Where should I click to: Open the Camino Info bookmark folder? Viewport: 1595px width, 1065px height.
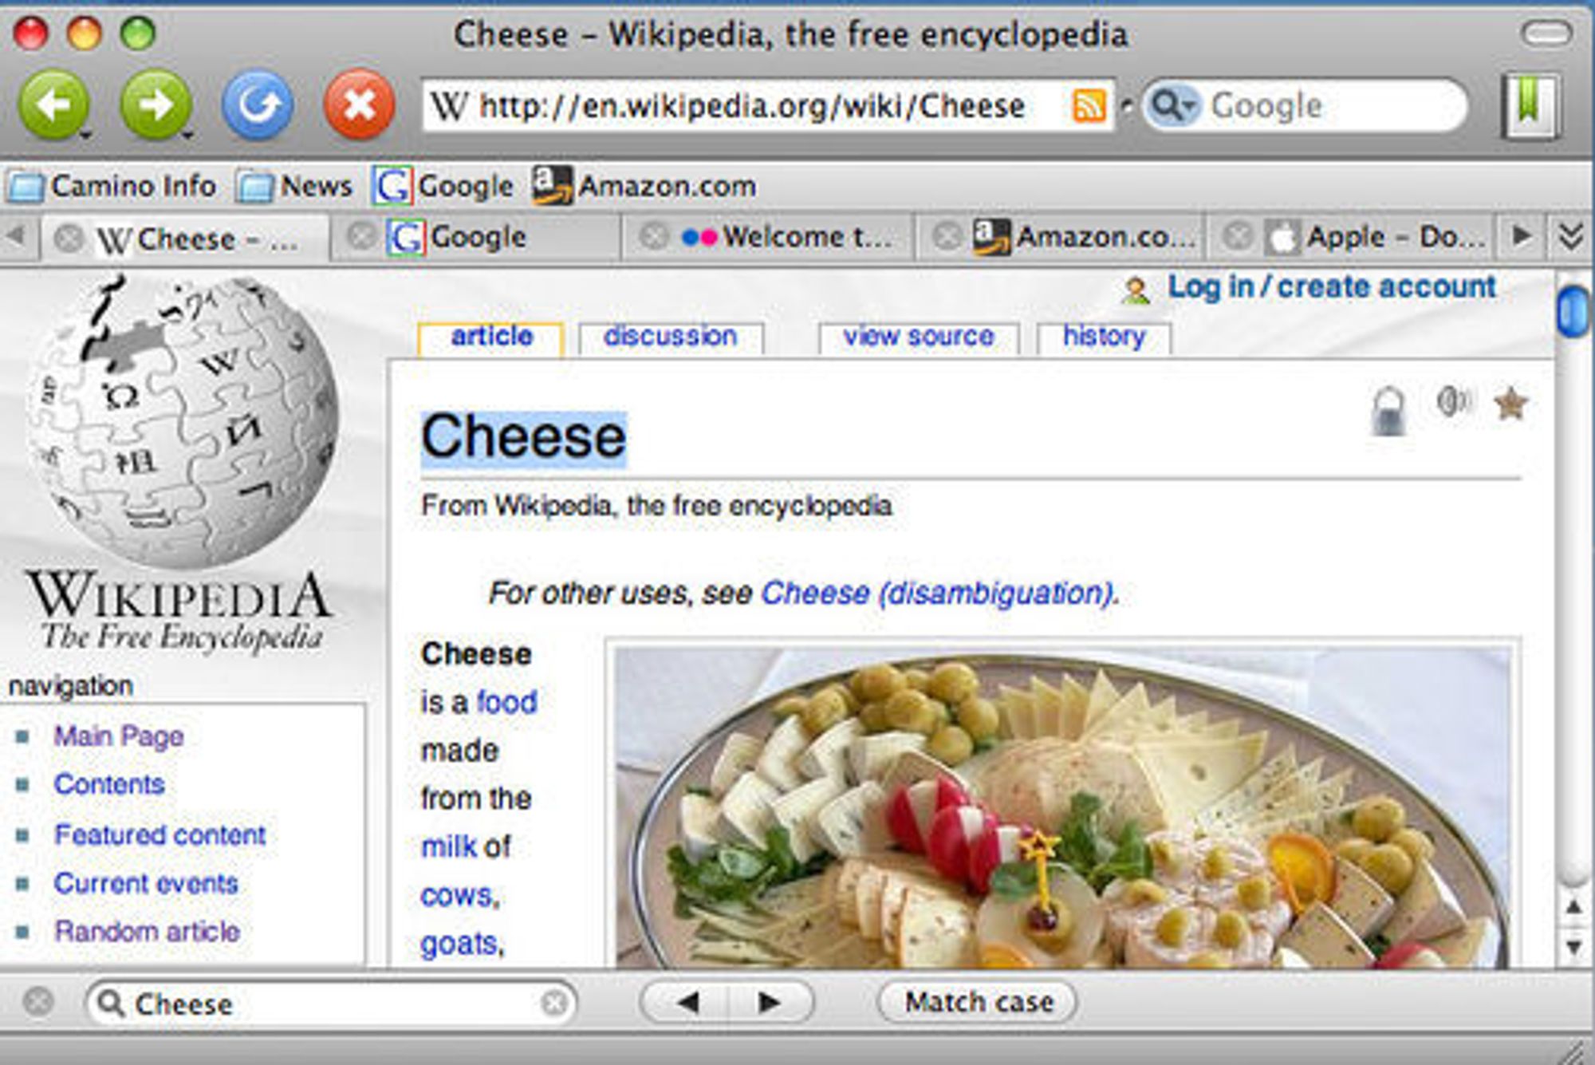(x=112, y=187)
